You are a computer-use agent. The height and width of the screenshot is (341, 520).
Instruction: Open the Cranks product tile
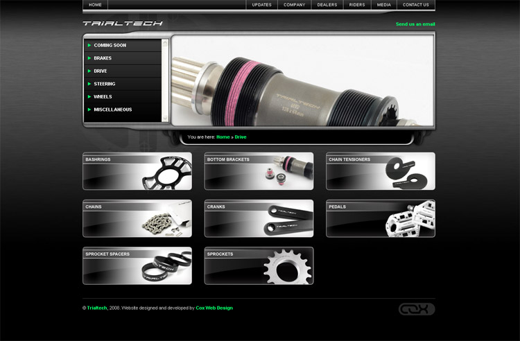(x=259, y=218)
